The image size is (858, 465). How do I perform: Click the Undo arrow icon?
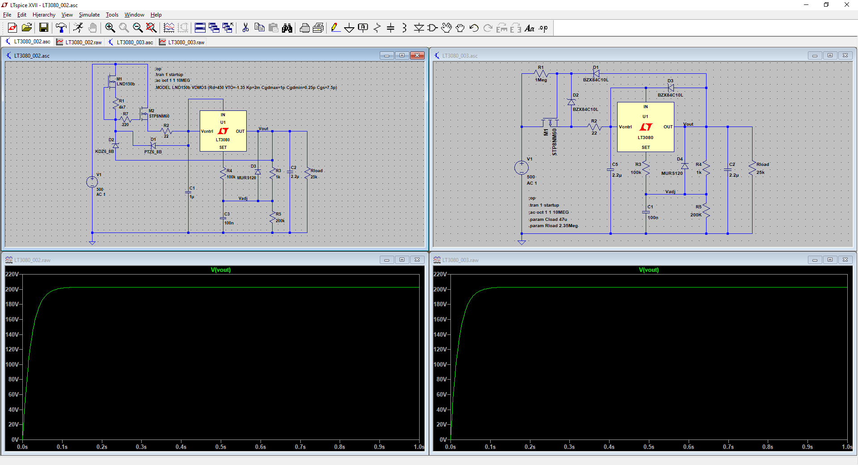[x=474, y=28]
